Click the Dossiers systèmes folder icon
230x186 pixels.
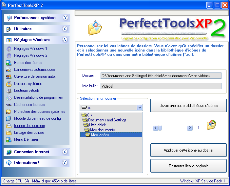point(9,84)
